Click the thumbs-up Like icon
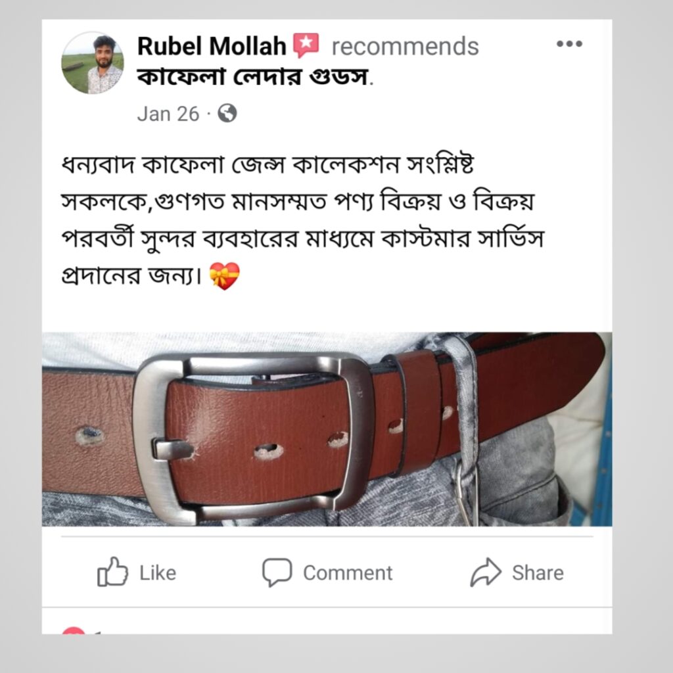The width and height of the screenshot is (673, 673). click(x=112, y=572)
